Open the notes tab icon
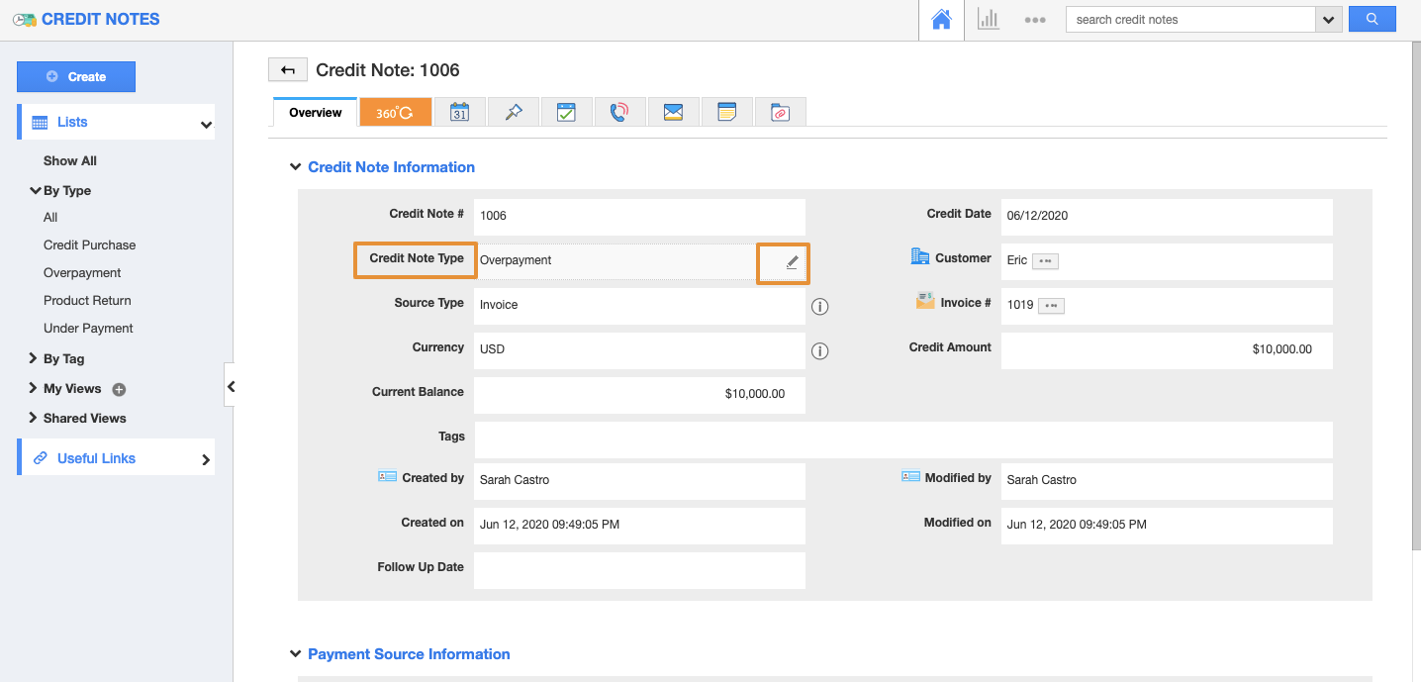 (x=726, y=113)
